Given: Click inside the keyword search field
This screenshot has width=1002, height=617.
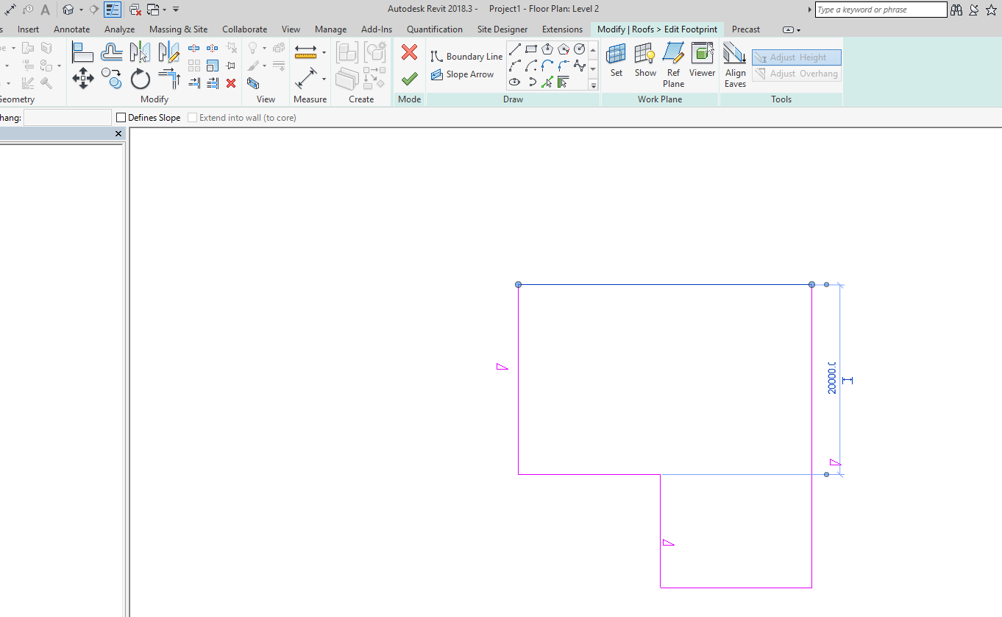Looking at the screenshot, I should 881,10.
